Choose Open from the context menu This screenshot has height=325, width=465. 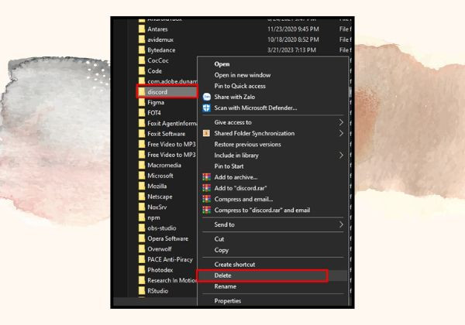[222, 64]
